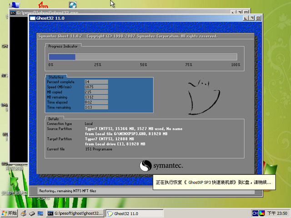Launch the first quick launch icon beside Start

tap(24, 213)
